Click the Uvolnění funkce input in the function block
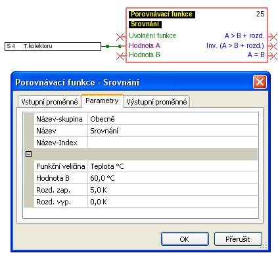Image resolution: width=278 pixels, height=255 pixels. click(x=152, y=35)
